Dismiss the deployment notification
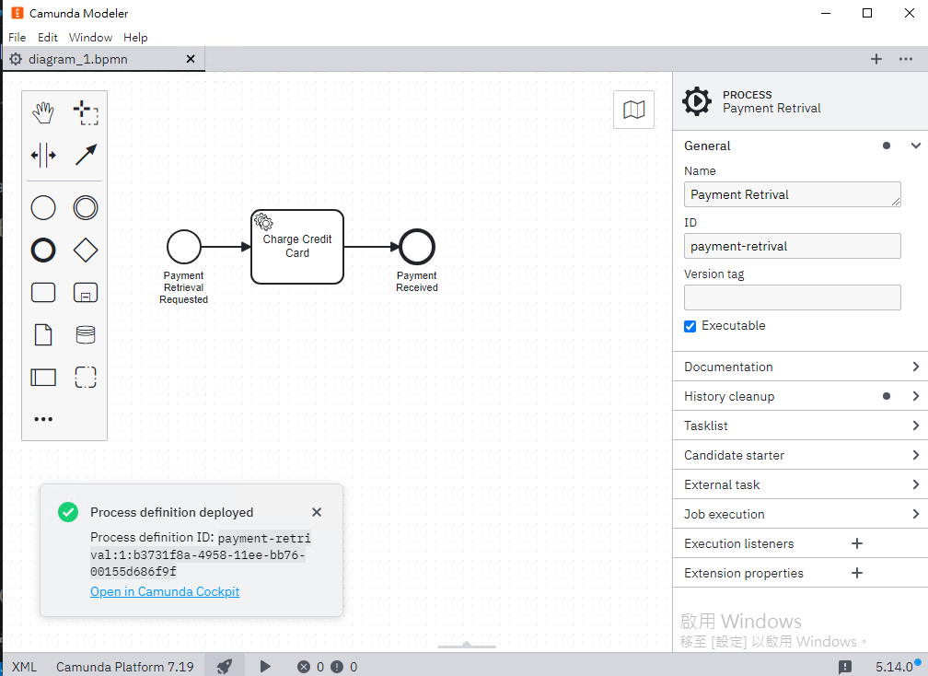Viewport: 928px width, 676px height. [317, 512]
